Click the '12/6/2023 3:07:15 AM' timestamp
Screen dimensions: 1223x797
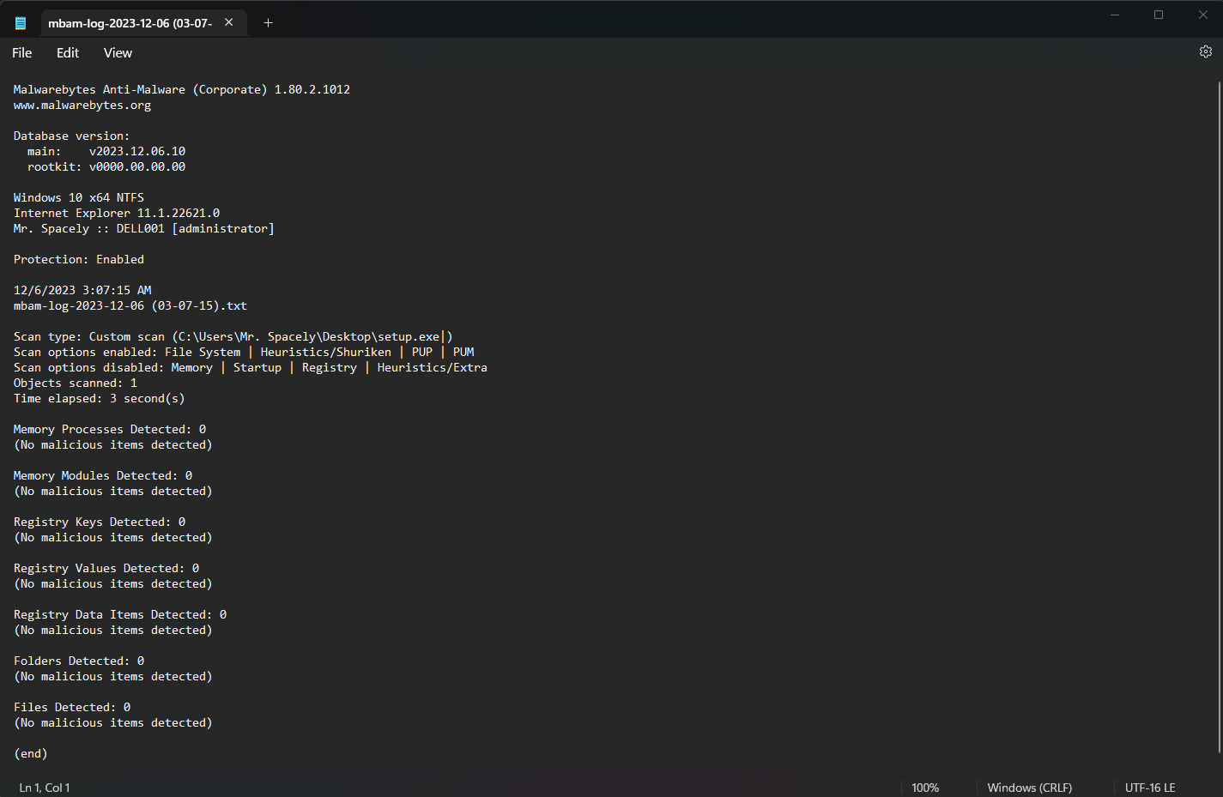[x=82, y=291]
